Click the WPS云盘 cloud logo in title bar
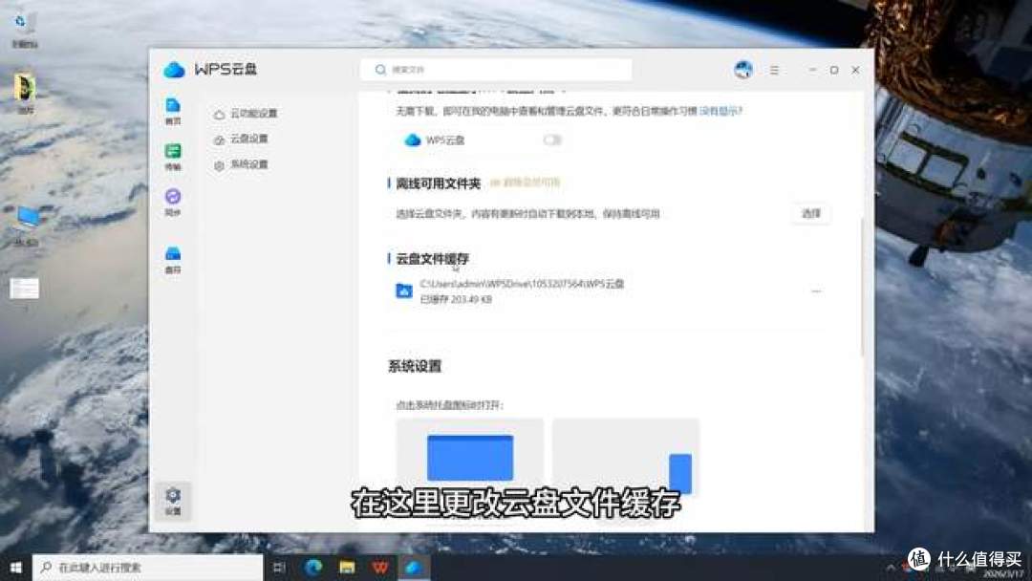This screenshot has width=1032, height=581. click(x=174, y=69)
